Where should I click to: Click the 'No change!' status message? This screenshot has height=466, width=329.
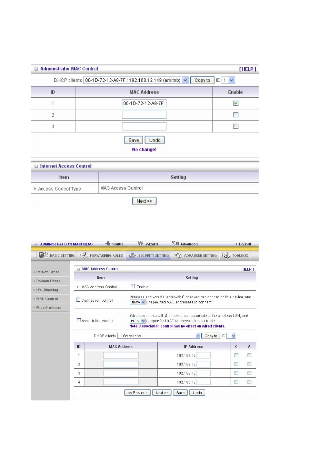[144, 149]
